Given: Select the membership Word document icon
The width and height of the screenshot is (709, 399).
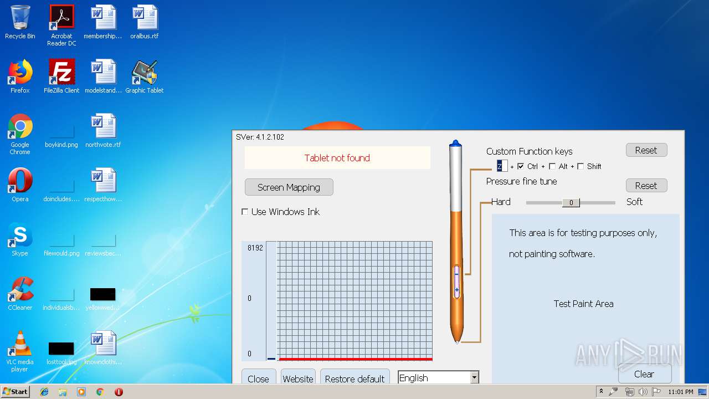Looking at the screenshot, I should 103,22.
